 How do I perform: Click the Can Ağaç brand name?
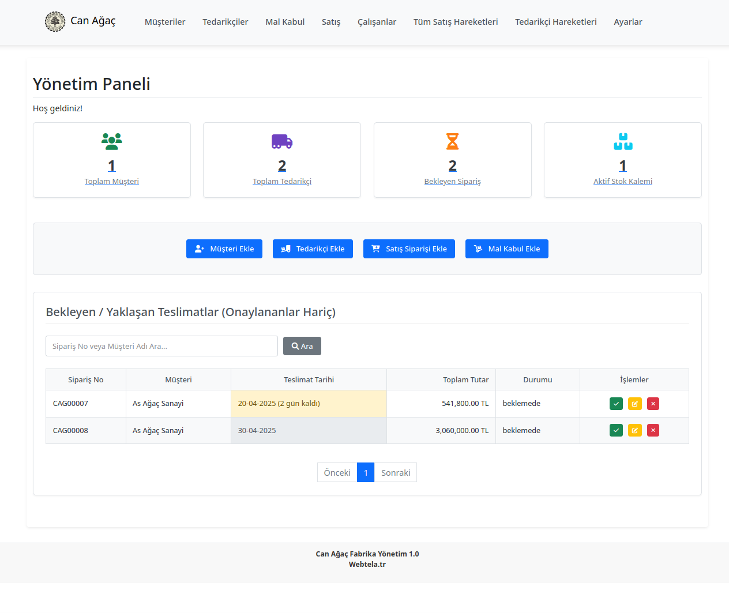(93, 21)
